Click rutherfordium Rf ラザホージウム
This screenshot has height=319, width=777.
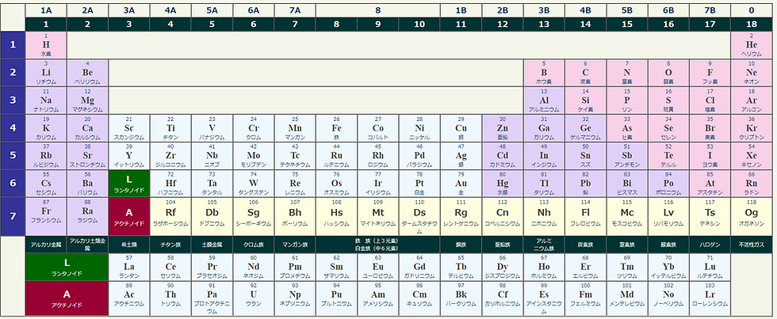[170, 217]
